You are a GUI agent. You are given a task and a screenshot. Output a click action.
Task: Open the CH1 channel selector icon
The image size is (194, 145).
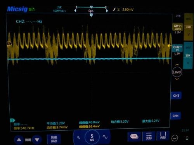tap(134, 136)
